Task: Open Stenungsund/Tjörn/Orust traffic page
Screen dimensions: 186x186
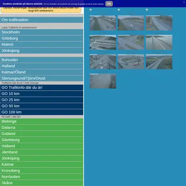Action: point(41,78)
